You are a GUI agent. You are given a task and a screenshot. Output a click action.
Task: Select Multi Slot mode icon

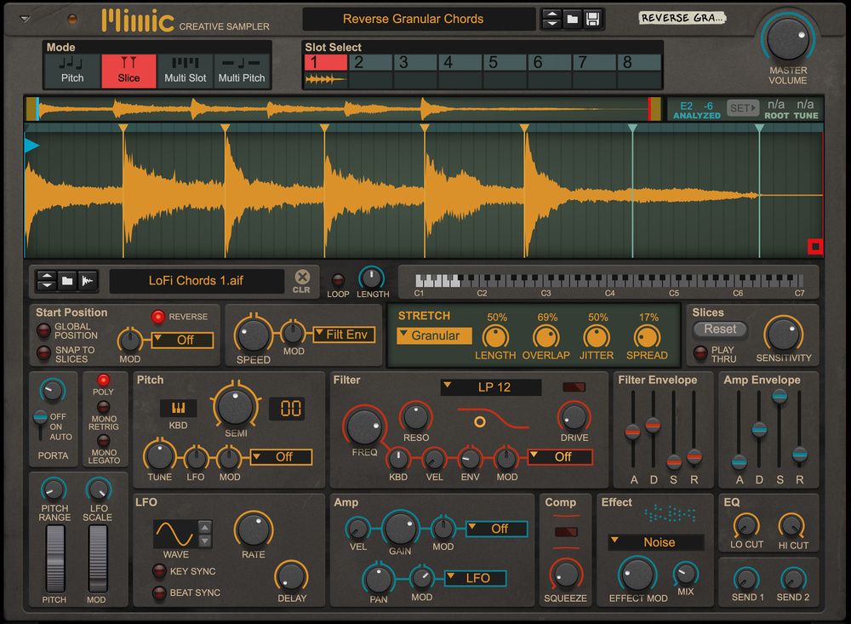pos(186,70)
